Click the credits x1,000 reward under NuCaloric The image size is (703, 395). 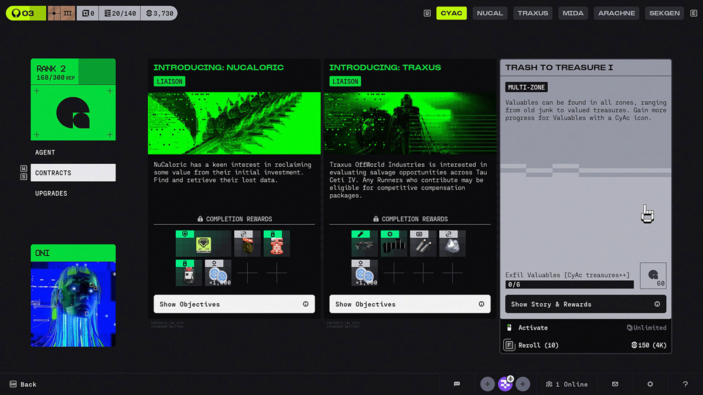click(218, 273)
